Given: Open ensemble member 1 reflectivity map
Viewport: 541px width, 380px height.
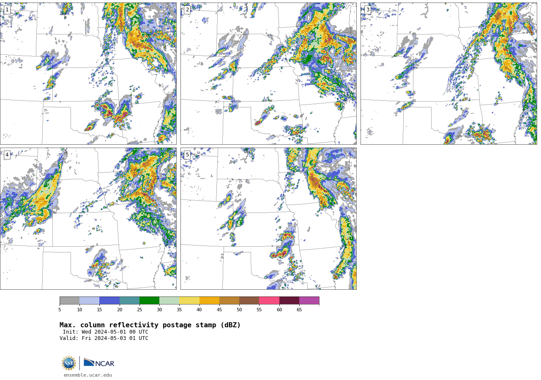Looking at the screenshot, I should point(88,73).
